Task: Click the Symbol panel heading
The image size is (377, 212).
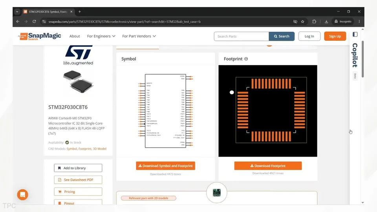Action: click(x=129, y=59)
